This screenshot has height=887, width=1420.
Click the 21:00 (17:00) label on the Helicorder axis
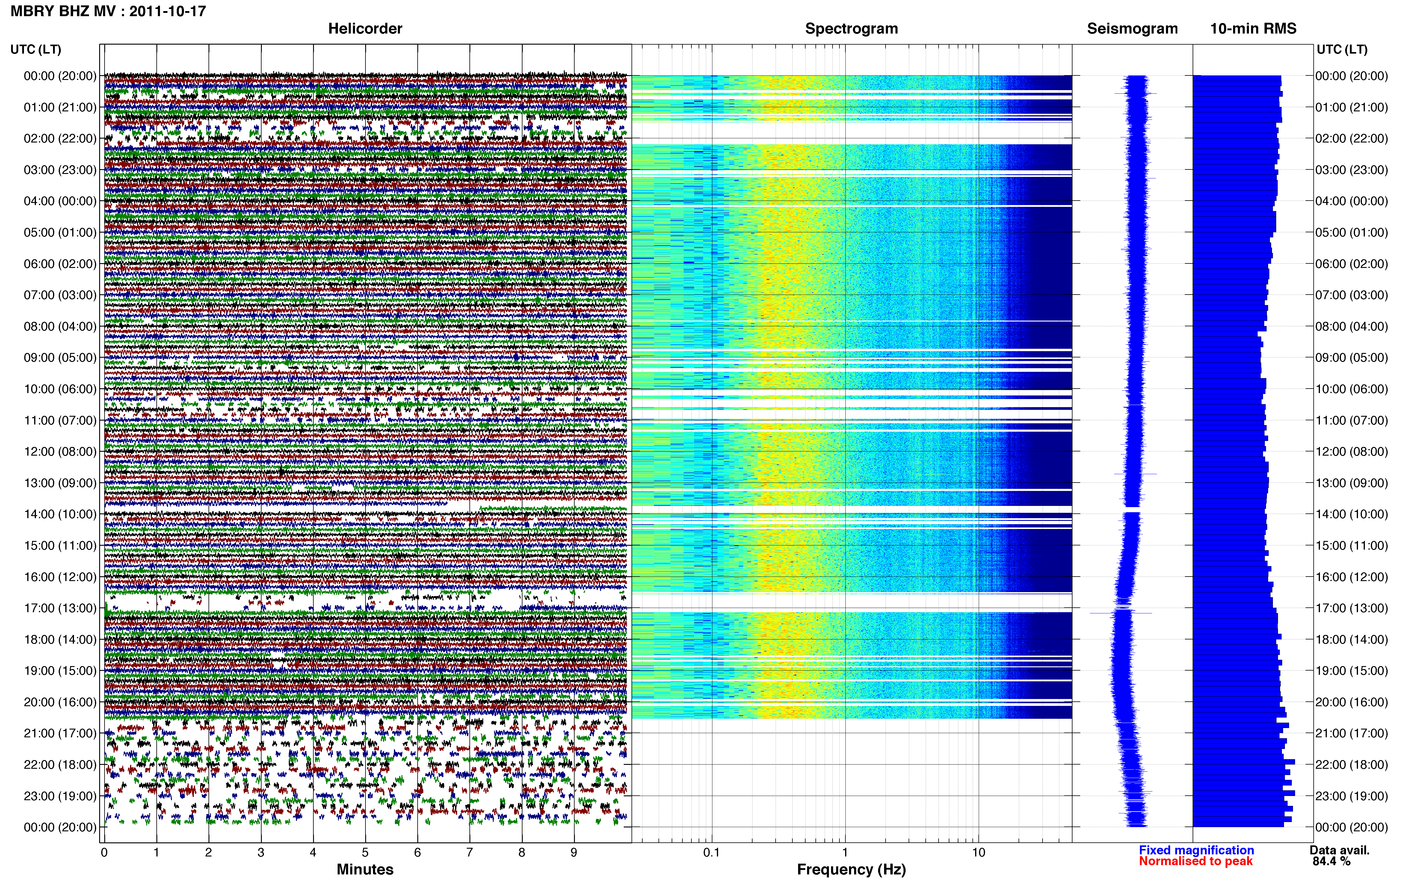[60, 733]
